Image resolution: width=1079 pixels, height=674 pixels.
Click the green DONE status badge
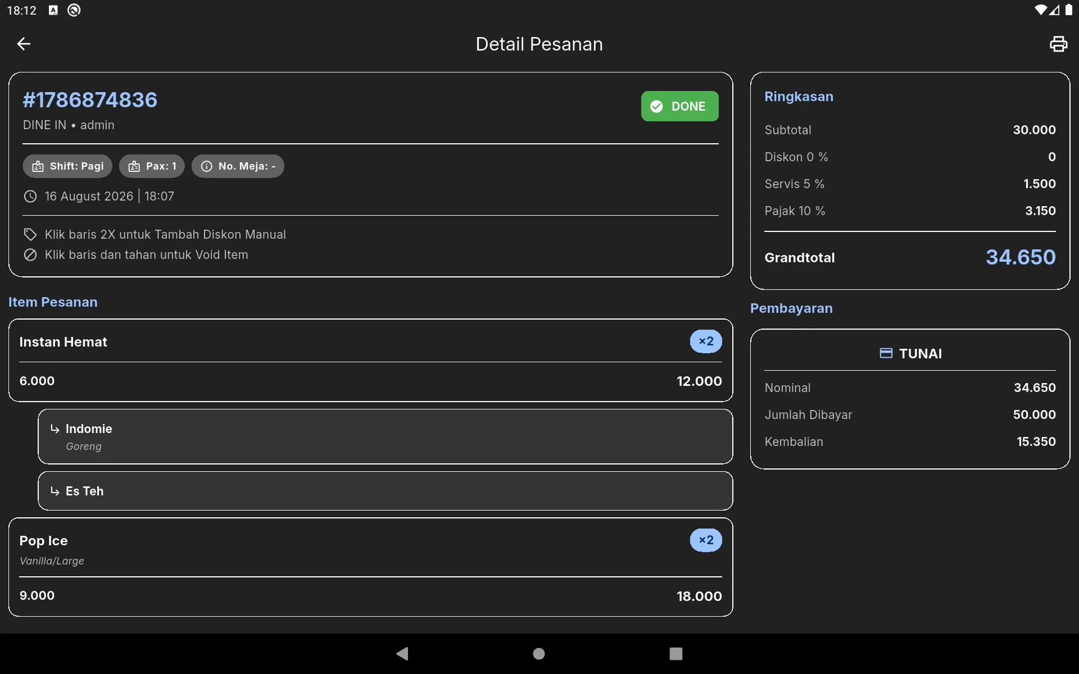click(679, 106)
